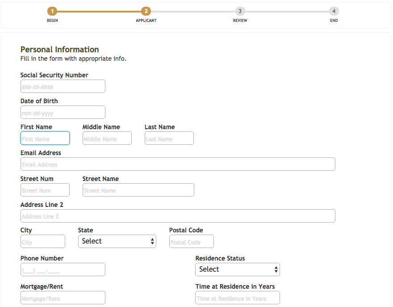Click the Date of Birth field
This screenshot has height=307, width=393.
pos(63,112)
